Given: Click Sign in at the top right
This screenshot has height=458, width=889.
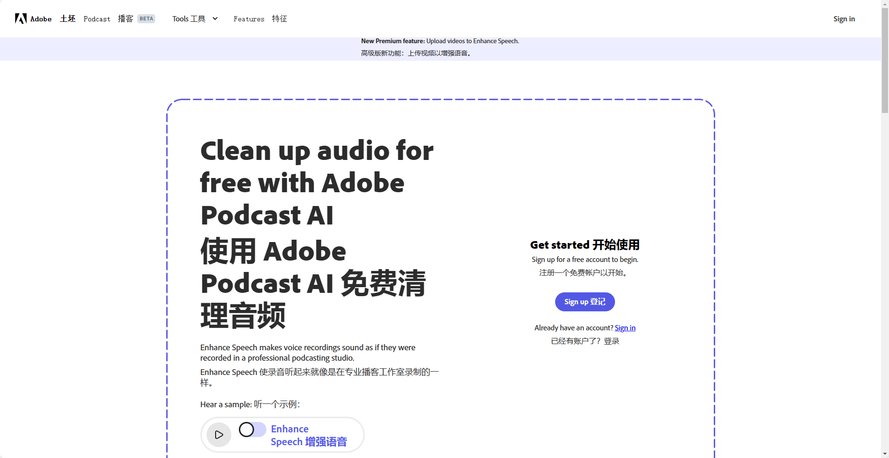Looking at the screenshot, I should point(844,19).
